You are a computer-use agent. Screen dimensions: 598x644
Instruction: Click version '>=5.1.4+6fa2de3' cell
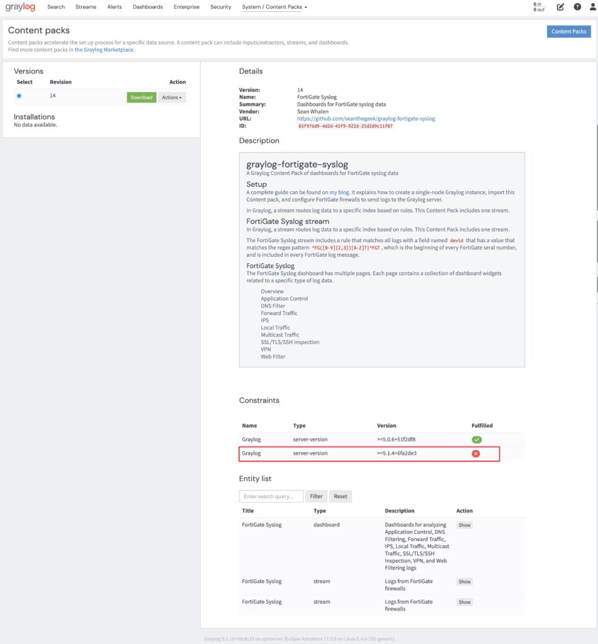(x=397, y=453)
